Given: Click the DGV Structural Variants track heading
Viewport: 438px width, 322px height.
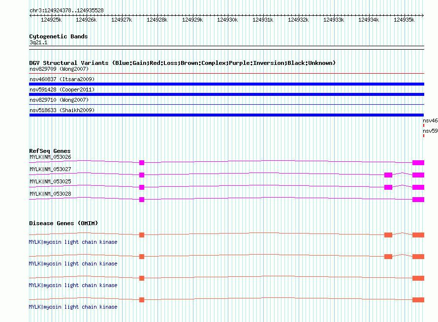Looking at the screenshot, I should coord(183,63).
